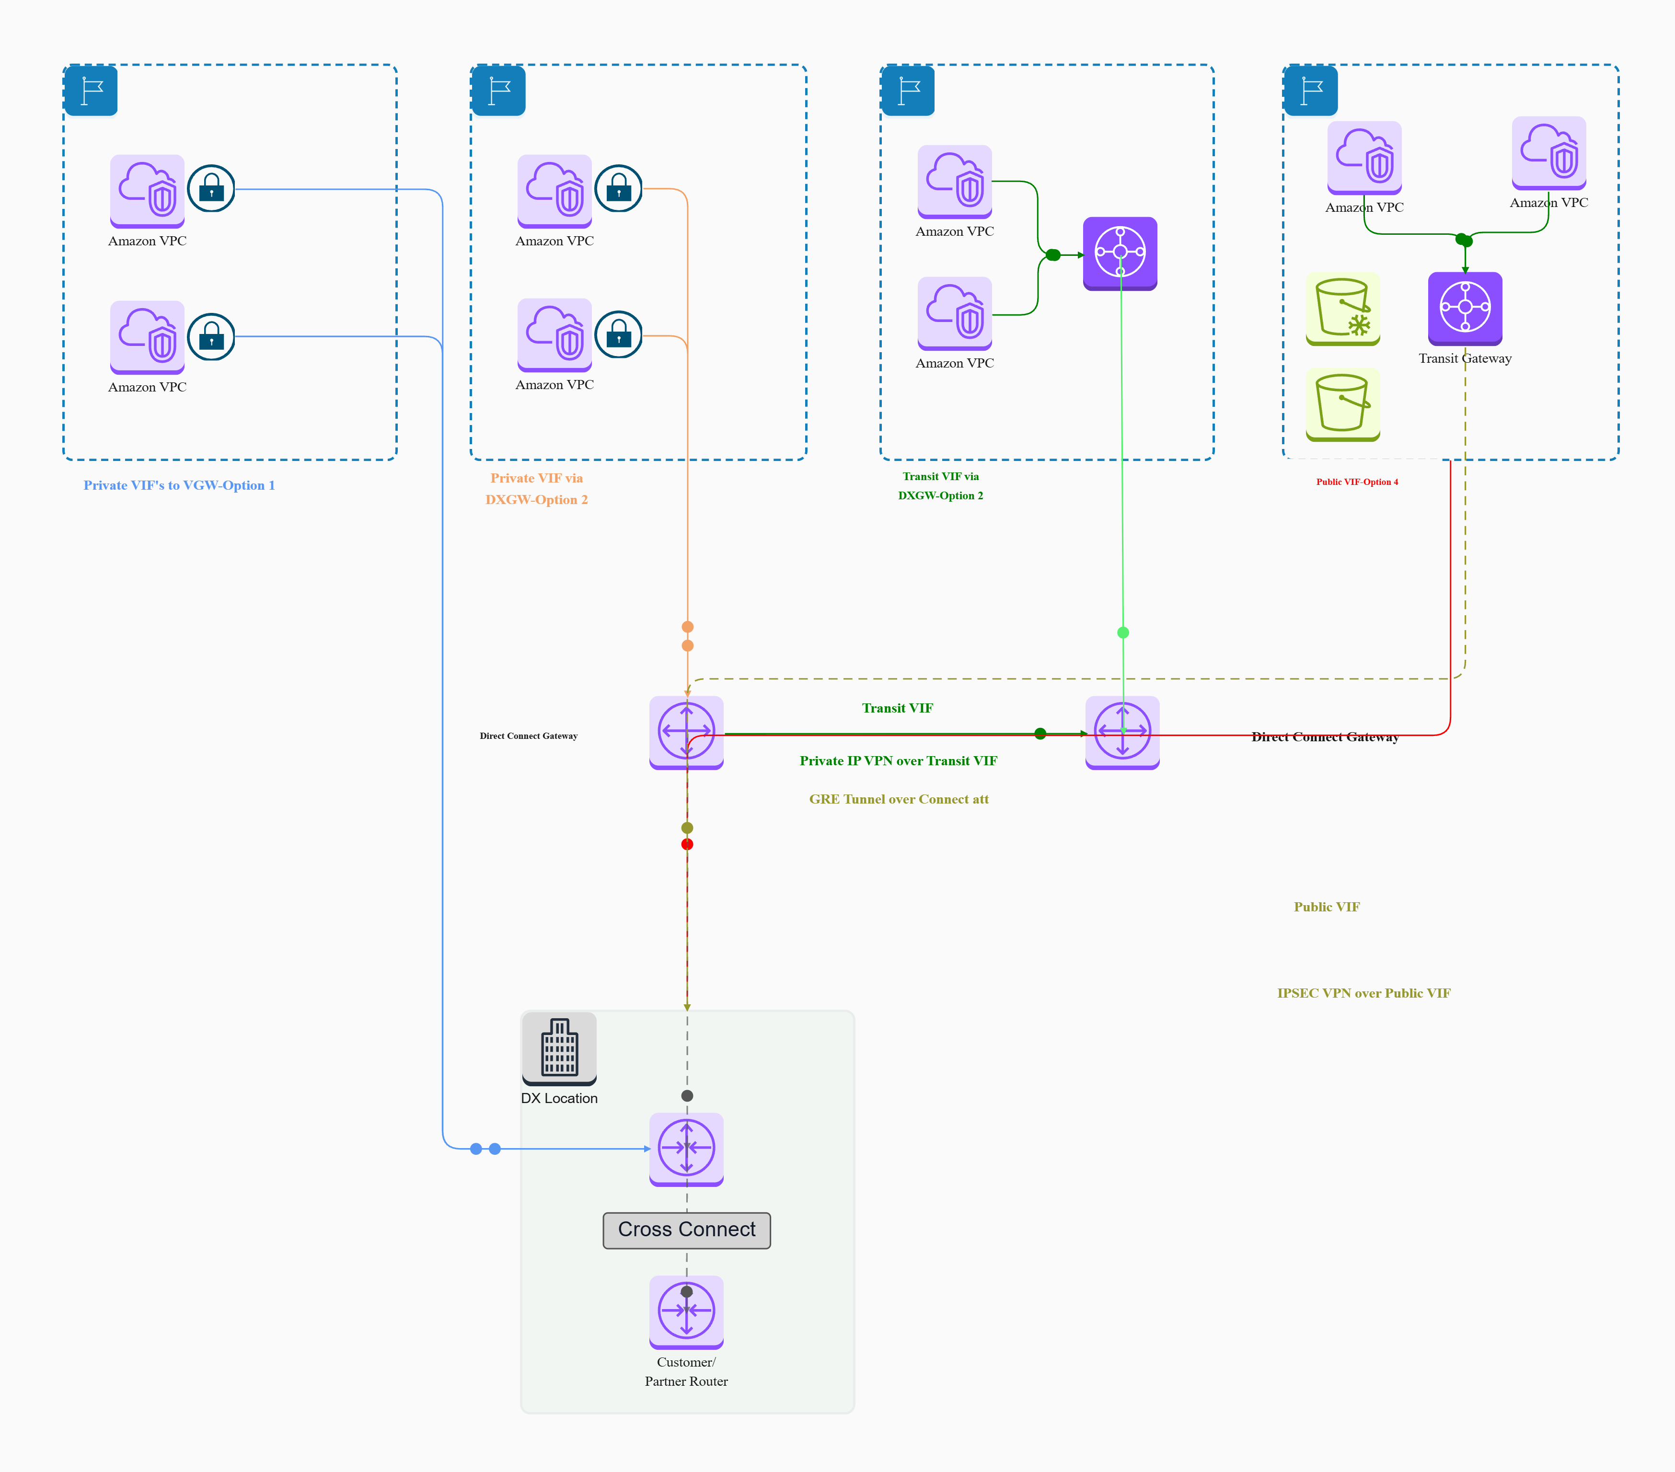The height and width of the screenshot is (1472, 1675).
Task: Select small 'Direct Connect Gateway' label on left
Action: (x=529, y=736)
